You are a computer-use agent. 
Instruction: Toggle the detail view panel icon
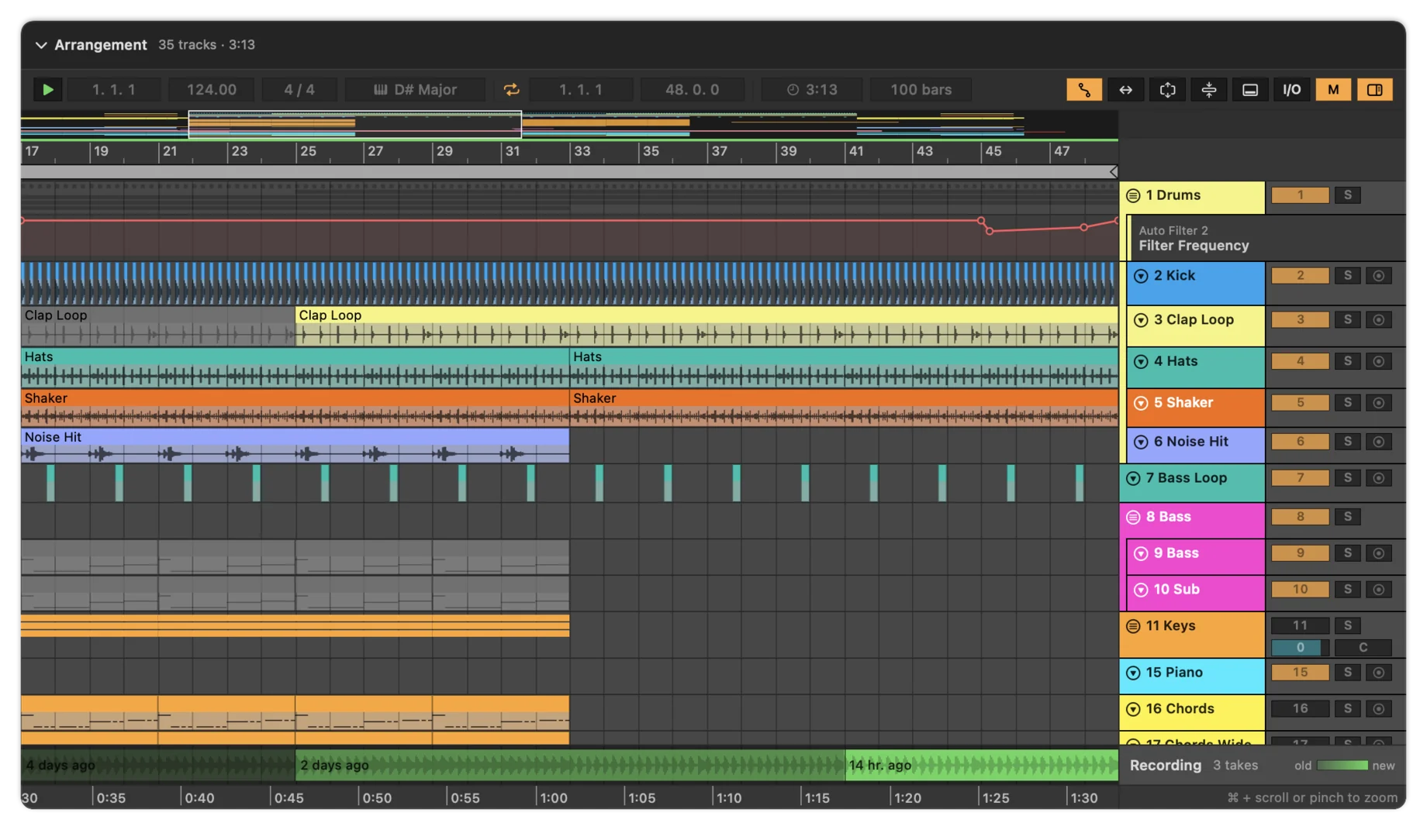[1250, 90]
